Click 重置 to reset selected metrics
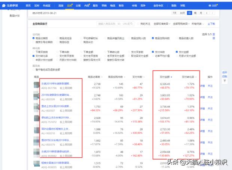 (x=214, y=36)
